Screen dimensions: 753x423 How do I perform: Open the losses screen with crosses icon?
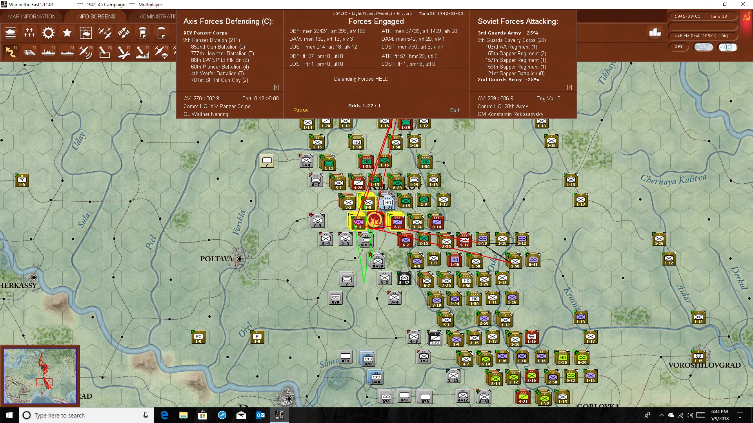[29, 33]
